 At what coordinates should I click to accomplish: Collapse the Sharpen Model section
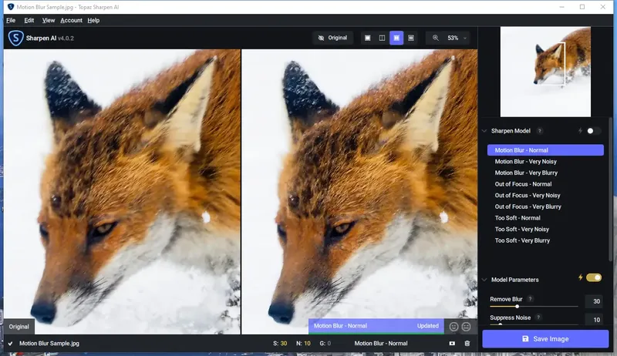coord(484,131)
